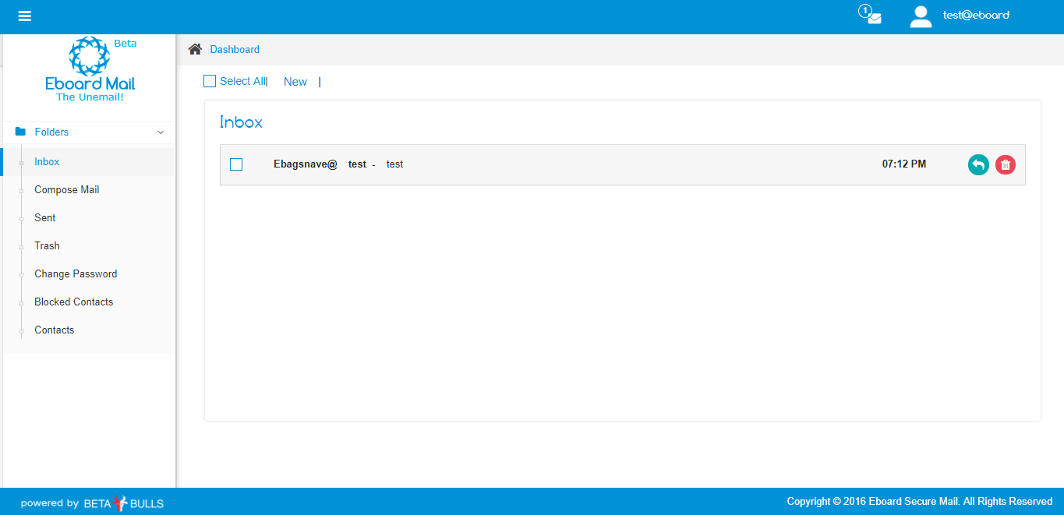This screenshot has height=515, width=1064.
Task: Check the checkbox on the test email row
Action: click(236, 164)
